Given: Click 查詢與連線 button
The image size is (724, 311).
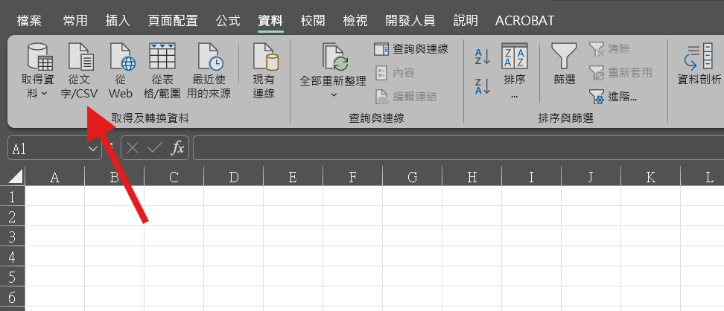Looking at the screenshot, I should 411,49.
